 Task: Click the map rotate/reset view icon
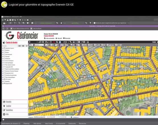pos(40,42)
